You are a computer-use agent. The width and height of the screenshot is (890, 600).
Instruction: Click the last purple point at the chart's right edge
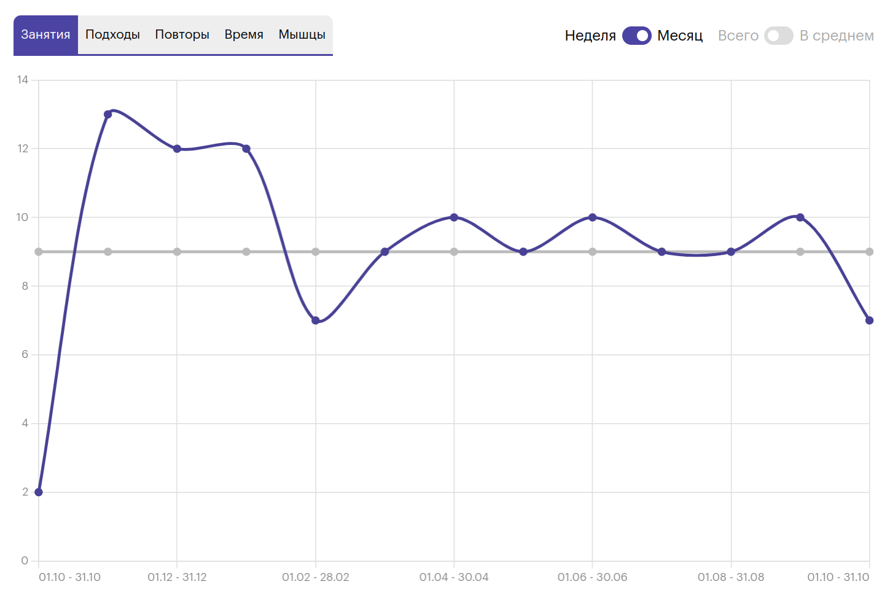(869, 321)
